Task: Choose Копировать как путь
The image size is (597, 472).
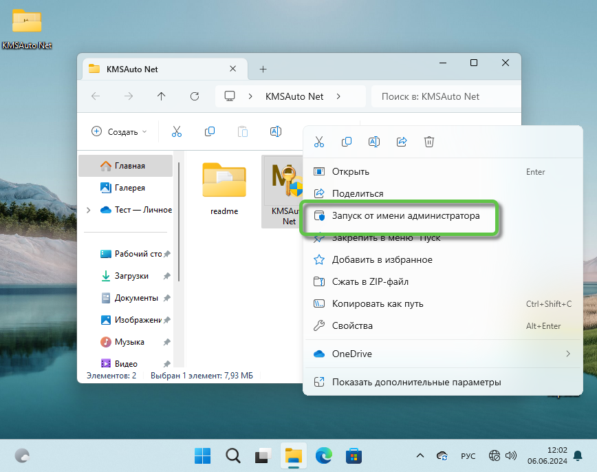Action: coord(444,304)
